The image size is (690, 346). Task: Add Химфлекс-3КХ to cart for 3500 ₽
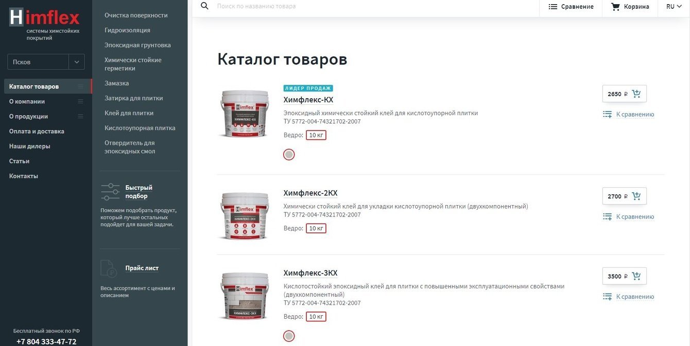click(636, 276)
